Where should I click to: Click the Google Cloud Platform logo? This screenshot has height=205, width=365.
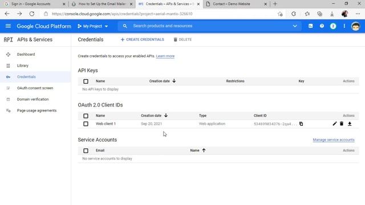(x=44, y=26)
